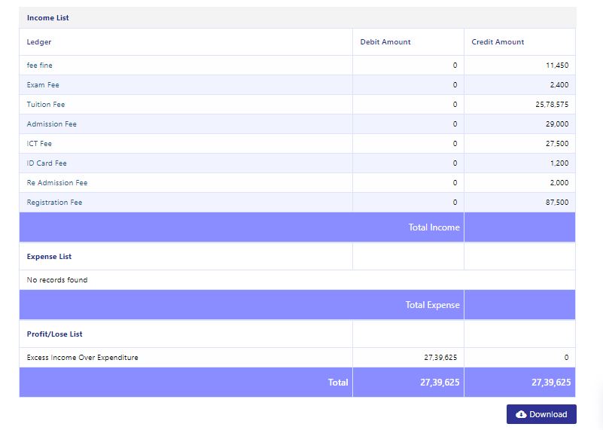Click the 27,39,625 debit in Excess Income row
Image resolution: width=603 pixels, height=430 pixels.
(x=440, y=358)
